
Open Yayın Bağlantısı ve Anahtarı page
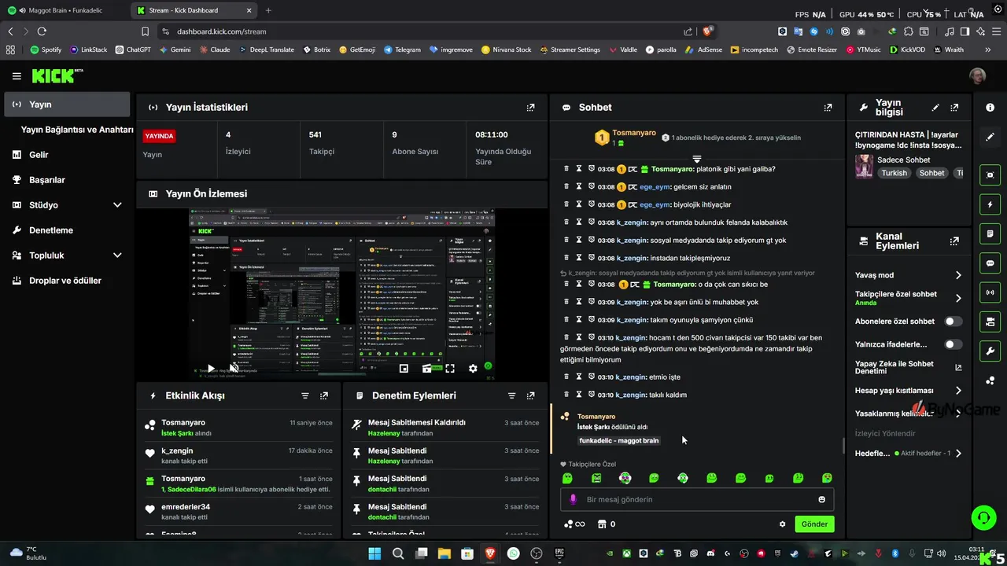click(x=76, y=130)
